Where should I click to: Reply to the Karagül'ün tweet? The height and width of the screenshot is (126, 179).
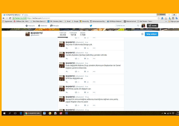pos(67,105)
